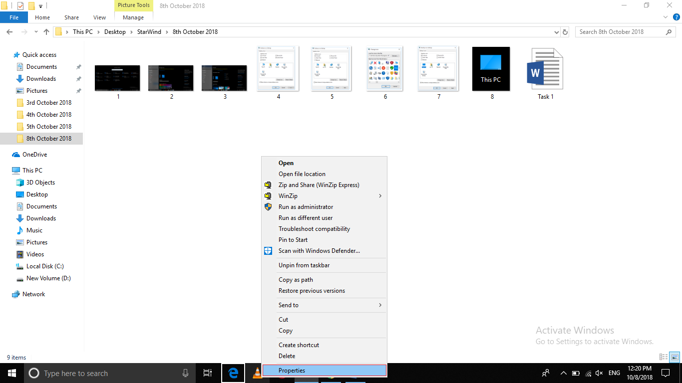
Task: Switch to the View ribbon tab
Action: coord(99,17)
